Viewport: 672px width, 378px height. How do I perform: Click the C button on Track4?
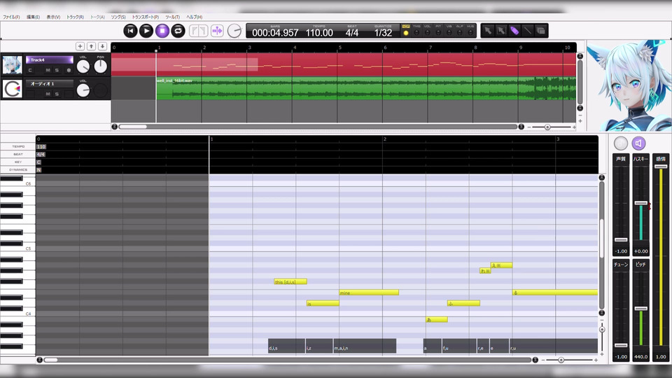pyautogui.click(x=30, y=70)
